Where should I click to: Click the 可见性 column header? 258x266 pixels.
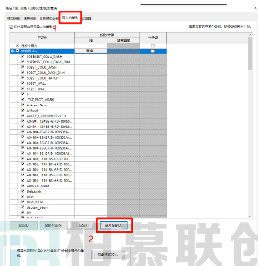point(42,38)
